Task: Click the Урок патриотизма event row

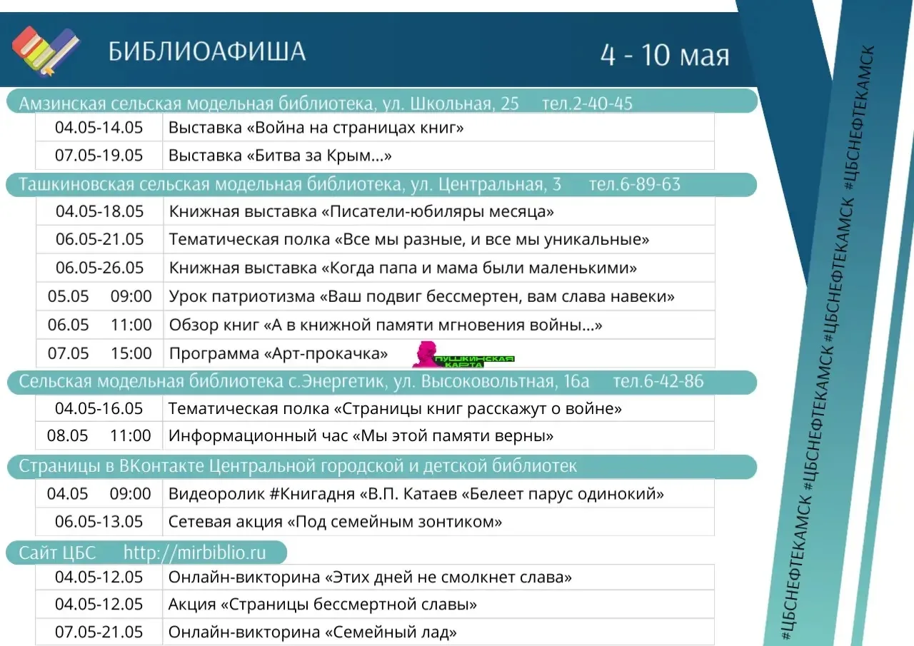Action: click(375, 296)
